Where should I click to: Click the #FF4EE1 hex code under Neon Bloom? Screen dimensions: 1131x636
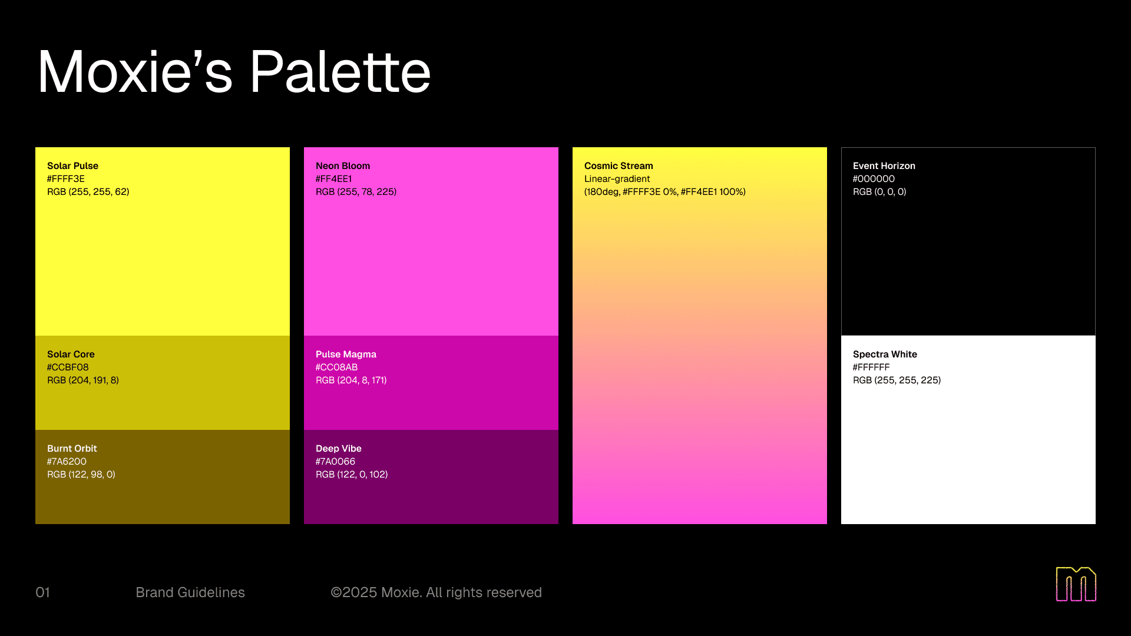333,179
